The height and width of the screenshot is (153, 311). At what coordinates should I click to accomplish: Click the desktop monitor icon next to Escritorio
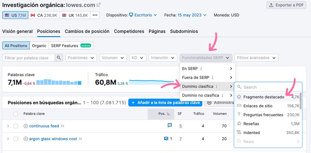(x=131, y=15)
